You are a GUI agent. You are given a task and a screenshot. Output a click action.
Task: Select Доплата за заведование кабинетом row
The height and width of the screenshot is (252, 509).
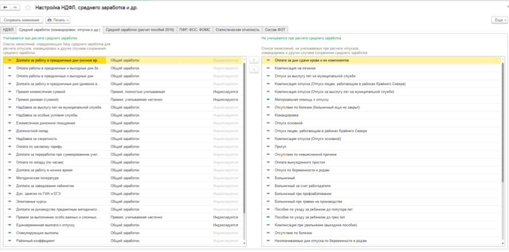(123, 186)
